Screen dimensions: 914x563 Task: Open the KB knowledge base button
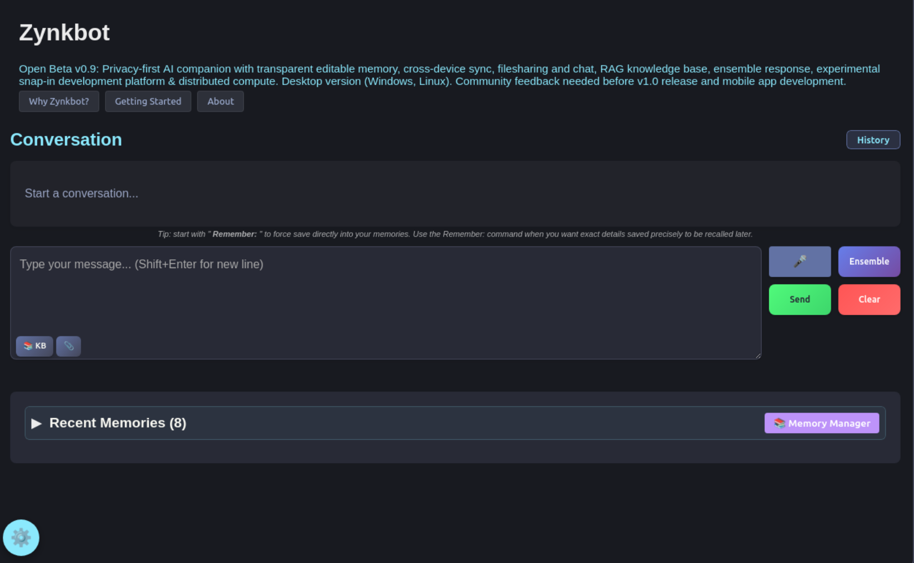pyautogui.click(x=34, y=346)
